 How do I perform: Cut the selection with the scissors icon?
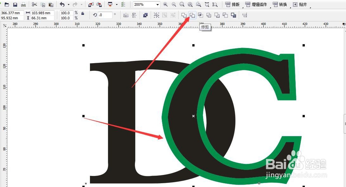point(34,4)
